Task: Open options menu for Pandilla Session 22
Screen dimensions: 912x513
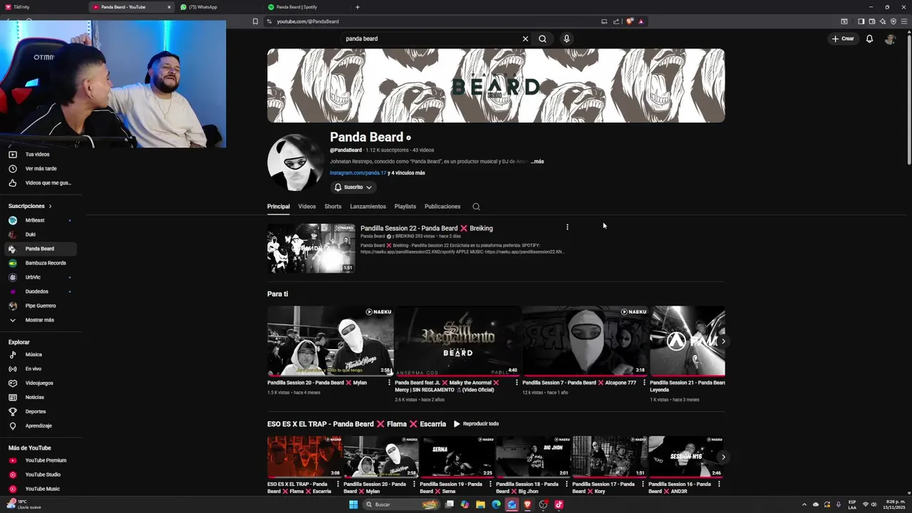Action: (567, 227)
